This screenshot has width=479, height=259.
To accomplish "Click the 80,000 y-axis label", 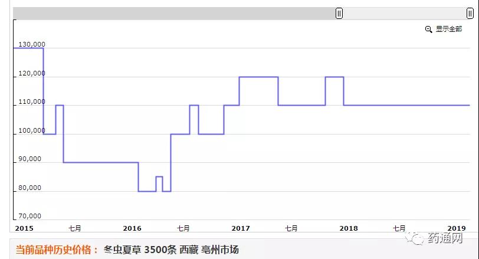I will (x=29, y=188).
